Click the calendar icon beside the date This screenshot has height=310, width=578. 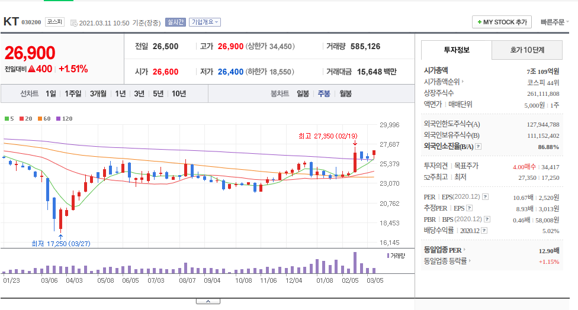click(73, 23)
